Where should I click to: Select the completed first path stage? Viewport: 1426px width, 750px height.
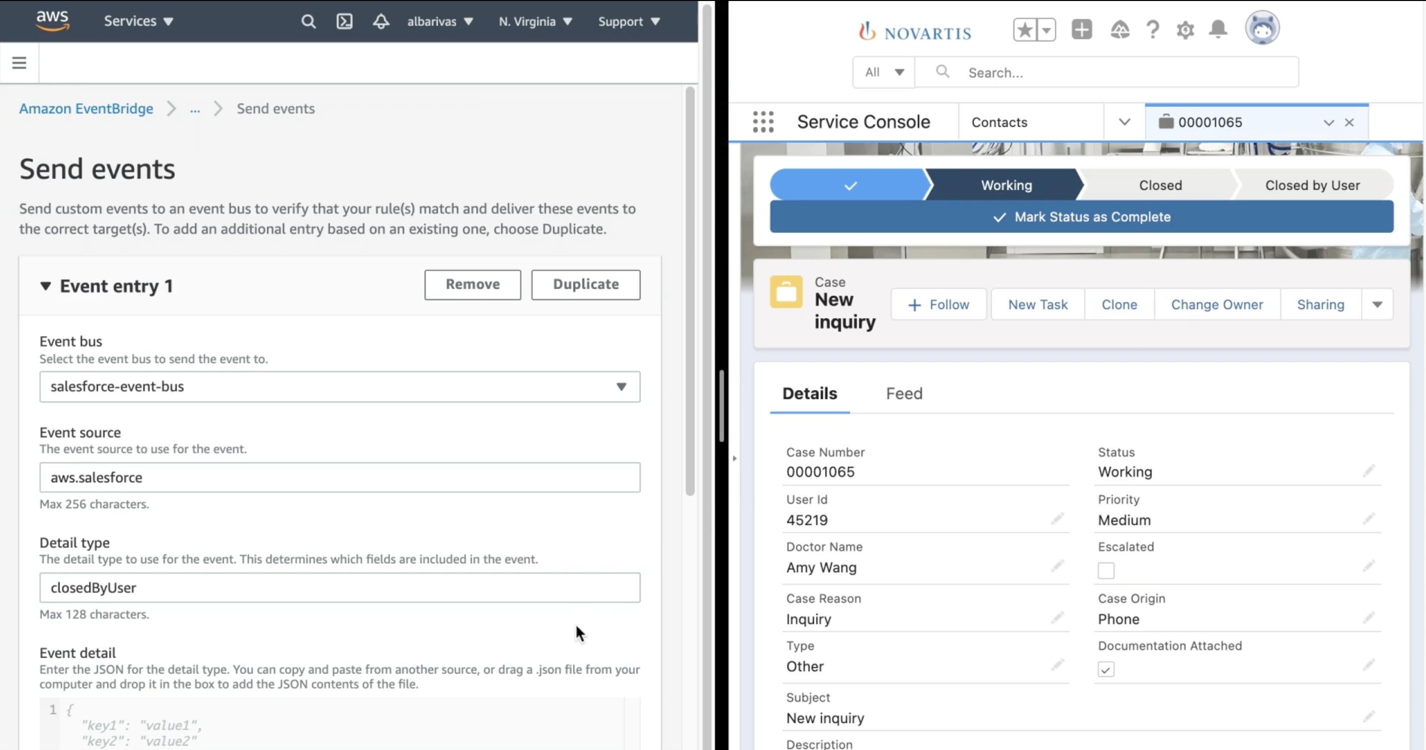[x=850, y=185]
